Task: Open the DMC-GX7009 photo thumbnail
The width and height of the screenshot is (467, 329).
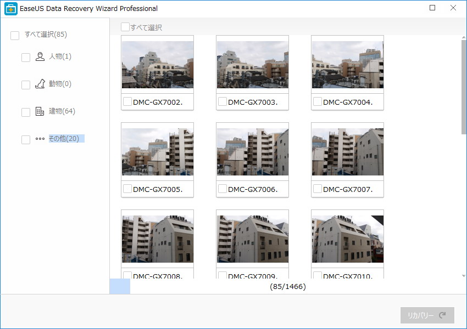Action: [253, 239]
